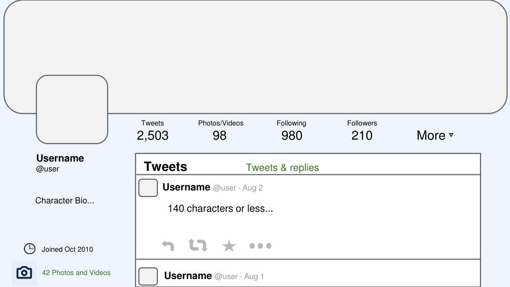
Task: Switch to the Tweets & replies tab
Action: point(282,167)
